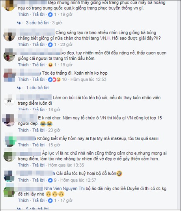Like the 'Tóc ép thẳng đi' comment via Thích
The image size is (181, 211).
[x=23, y=79]
